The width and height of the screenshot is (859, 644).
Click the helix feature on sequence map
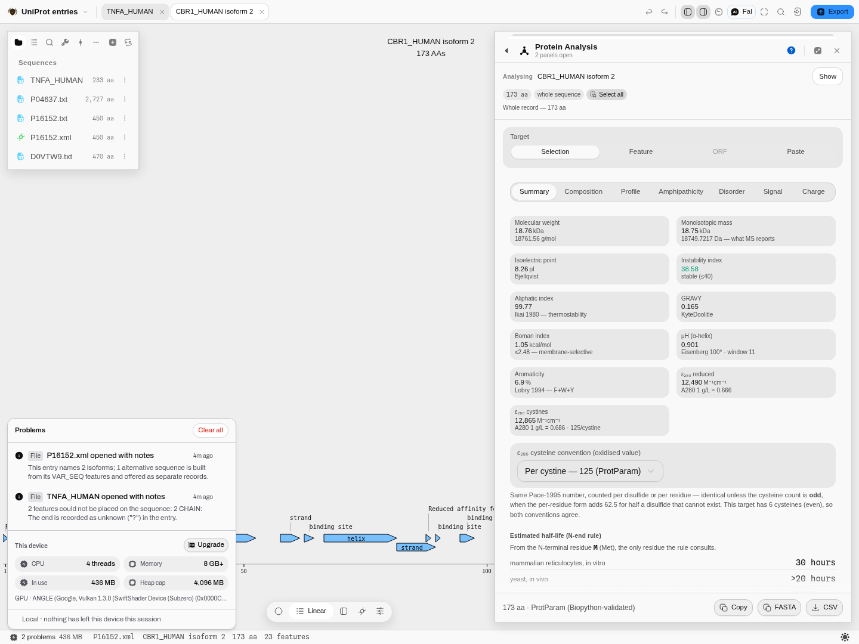(x=360, y=538)
